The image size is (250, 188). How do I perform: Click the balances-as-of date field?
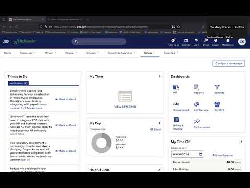coord(187,154)
